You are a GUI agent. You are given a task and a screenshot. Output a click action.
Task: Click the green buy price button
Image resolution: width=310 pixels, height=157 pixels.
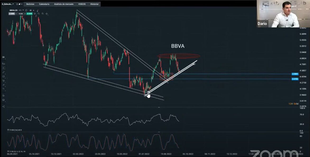pos(29,14)
